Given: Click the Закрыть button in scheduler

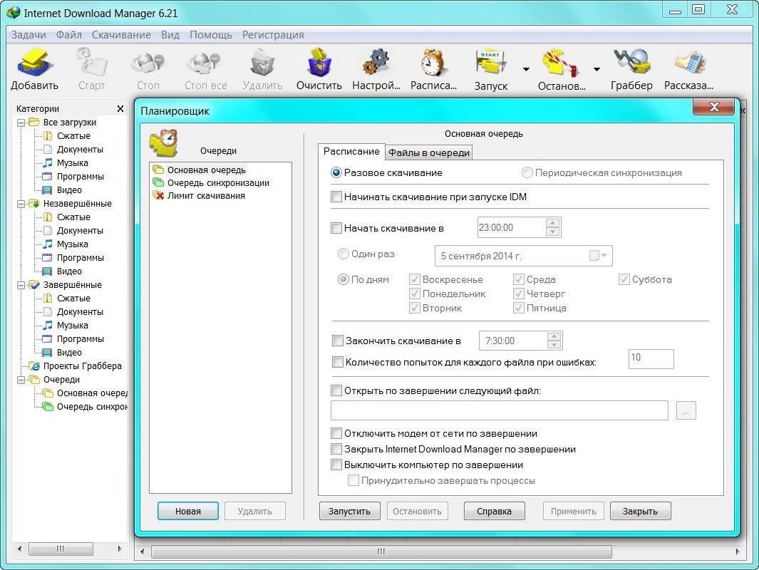Looking at the screenshot, I should pos(640,511).
